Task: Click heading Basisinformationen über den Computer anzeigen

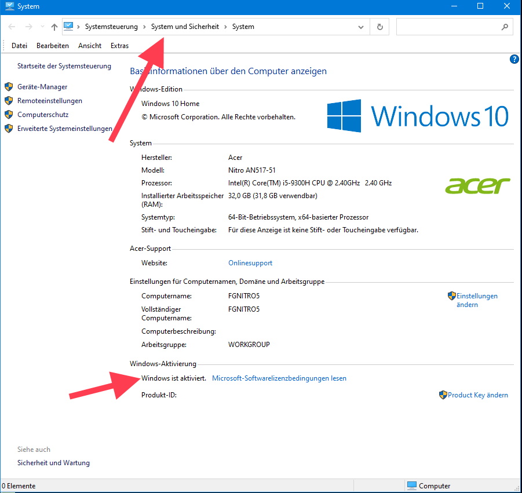Action: pyautogui.click(x=228, y=71)
